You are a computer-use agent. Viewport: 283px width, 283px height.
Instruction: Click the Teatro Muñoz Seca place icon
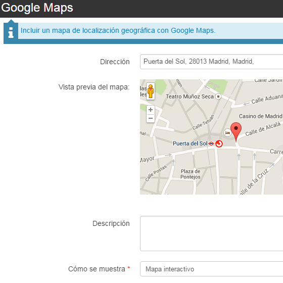[x=218, y=97]
